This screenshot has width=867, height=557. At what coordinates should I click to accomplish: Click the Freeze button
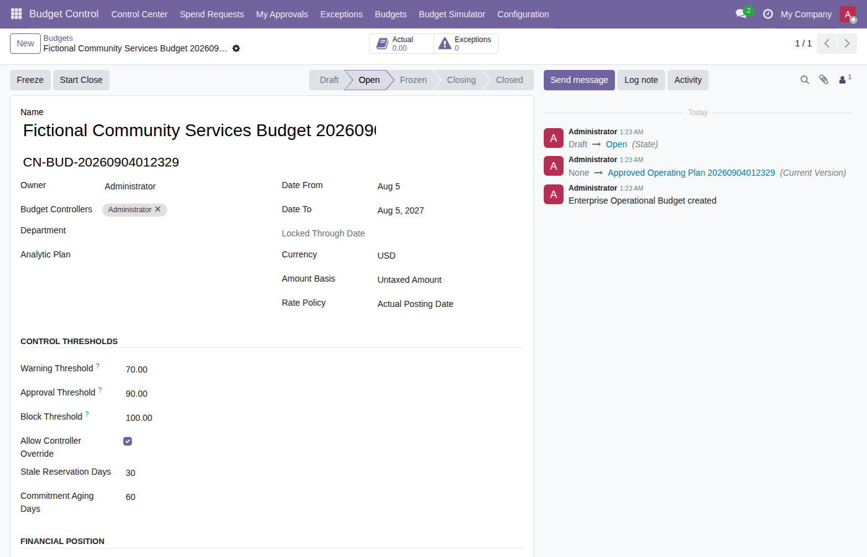click(30, 80)
